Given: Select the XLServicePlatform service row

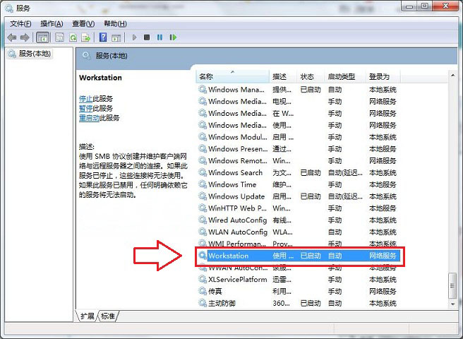Looking at the screenshot, I should (299, 280).
